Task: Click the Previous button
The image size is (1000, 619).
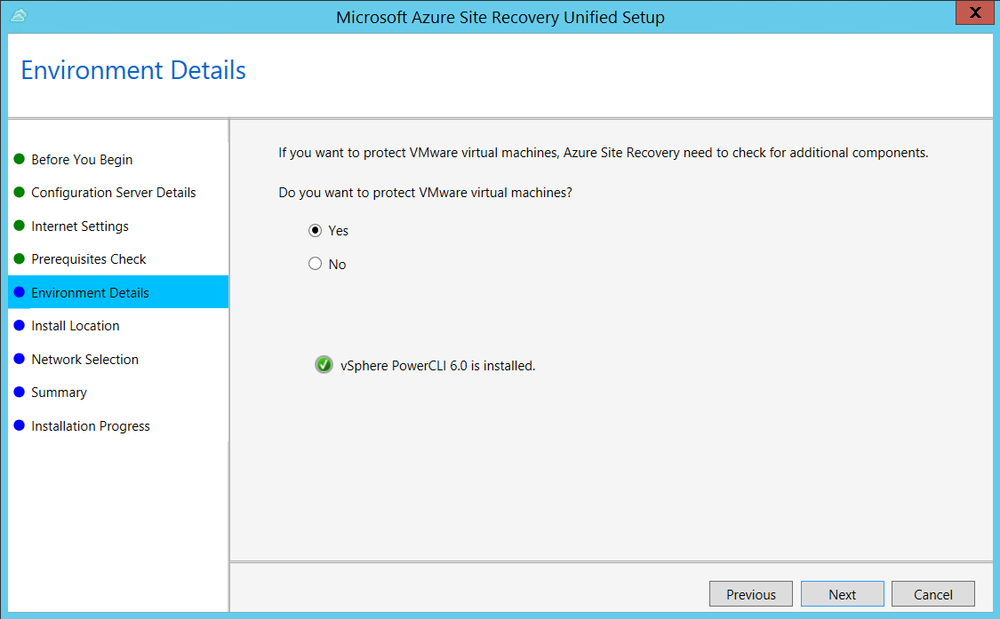Action: [750, 593]
